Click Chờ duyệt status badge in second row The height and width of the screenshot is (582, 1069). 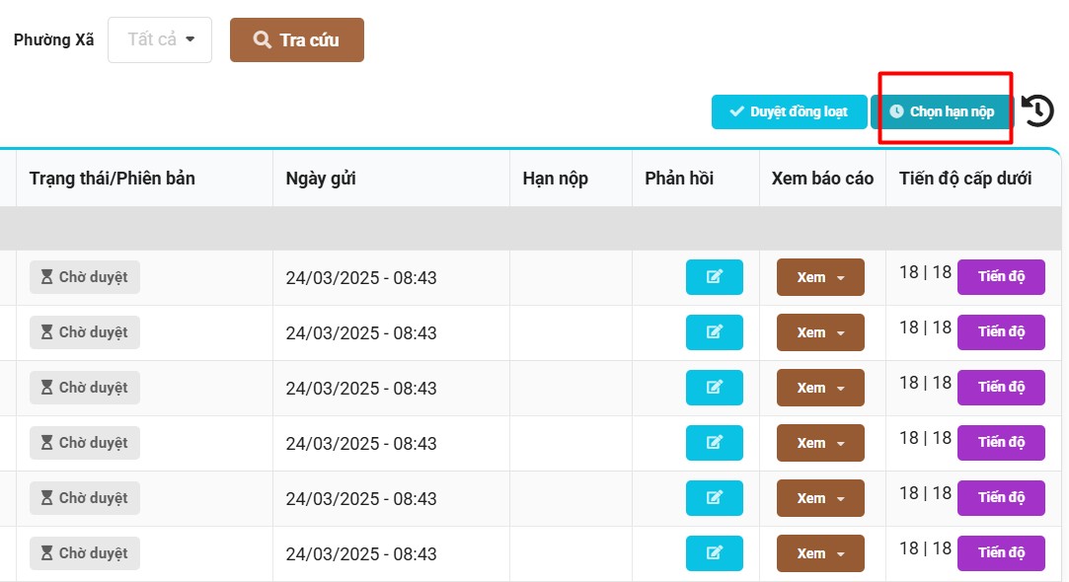click(x=85, y=332)
